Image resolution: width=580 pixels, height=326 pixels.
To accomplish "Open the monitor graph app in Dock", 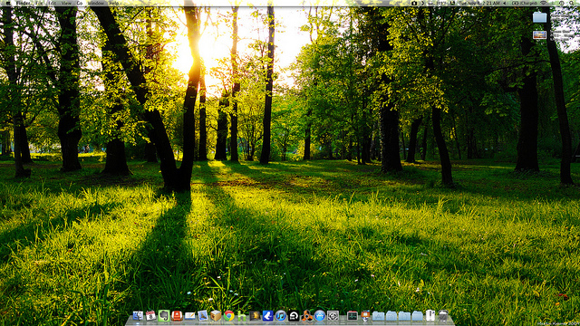I will pyautogui.click(x=353, y=316).
